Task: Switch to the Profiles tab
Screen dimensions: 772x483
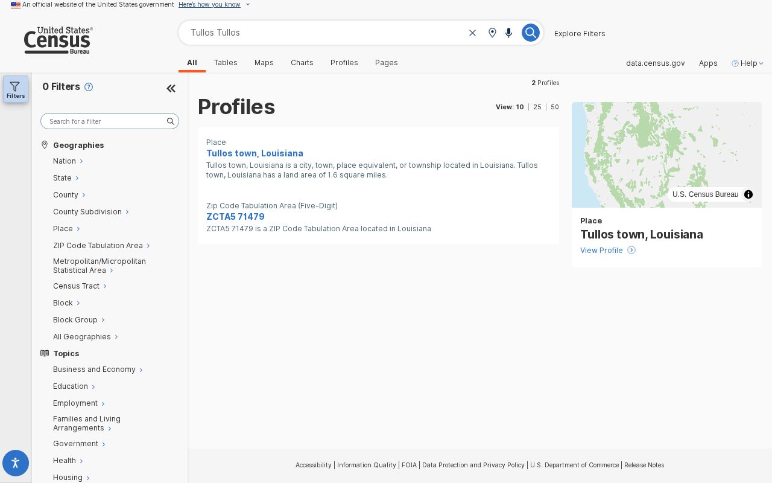Action: 344,63
